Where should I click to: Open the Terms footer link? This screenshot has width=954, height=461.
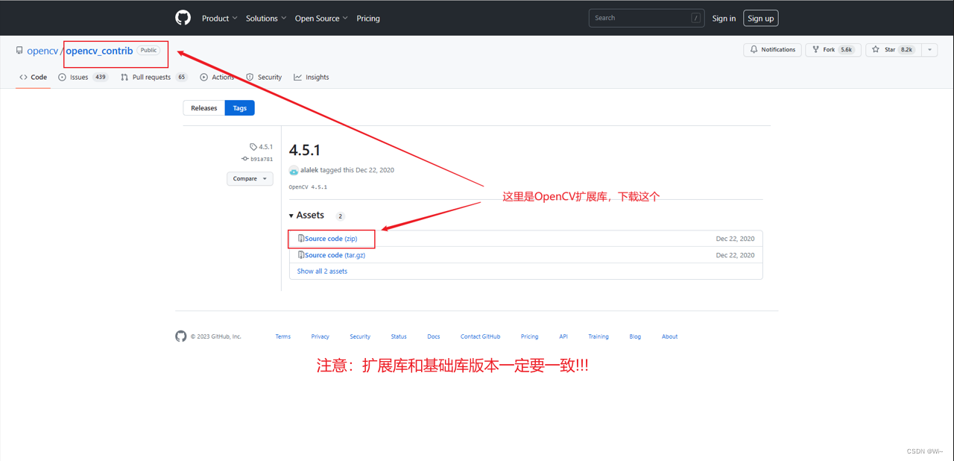tap(283, 336)
